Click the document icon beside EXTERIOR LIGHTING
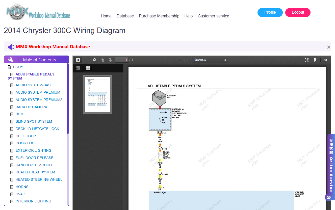This screenshot has height=210, width=335. click(x=12, y=151)
